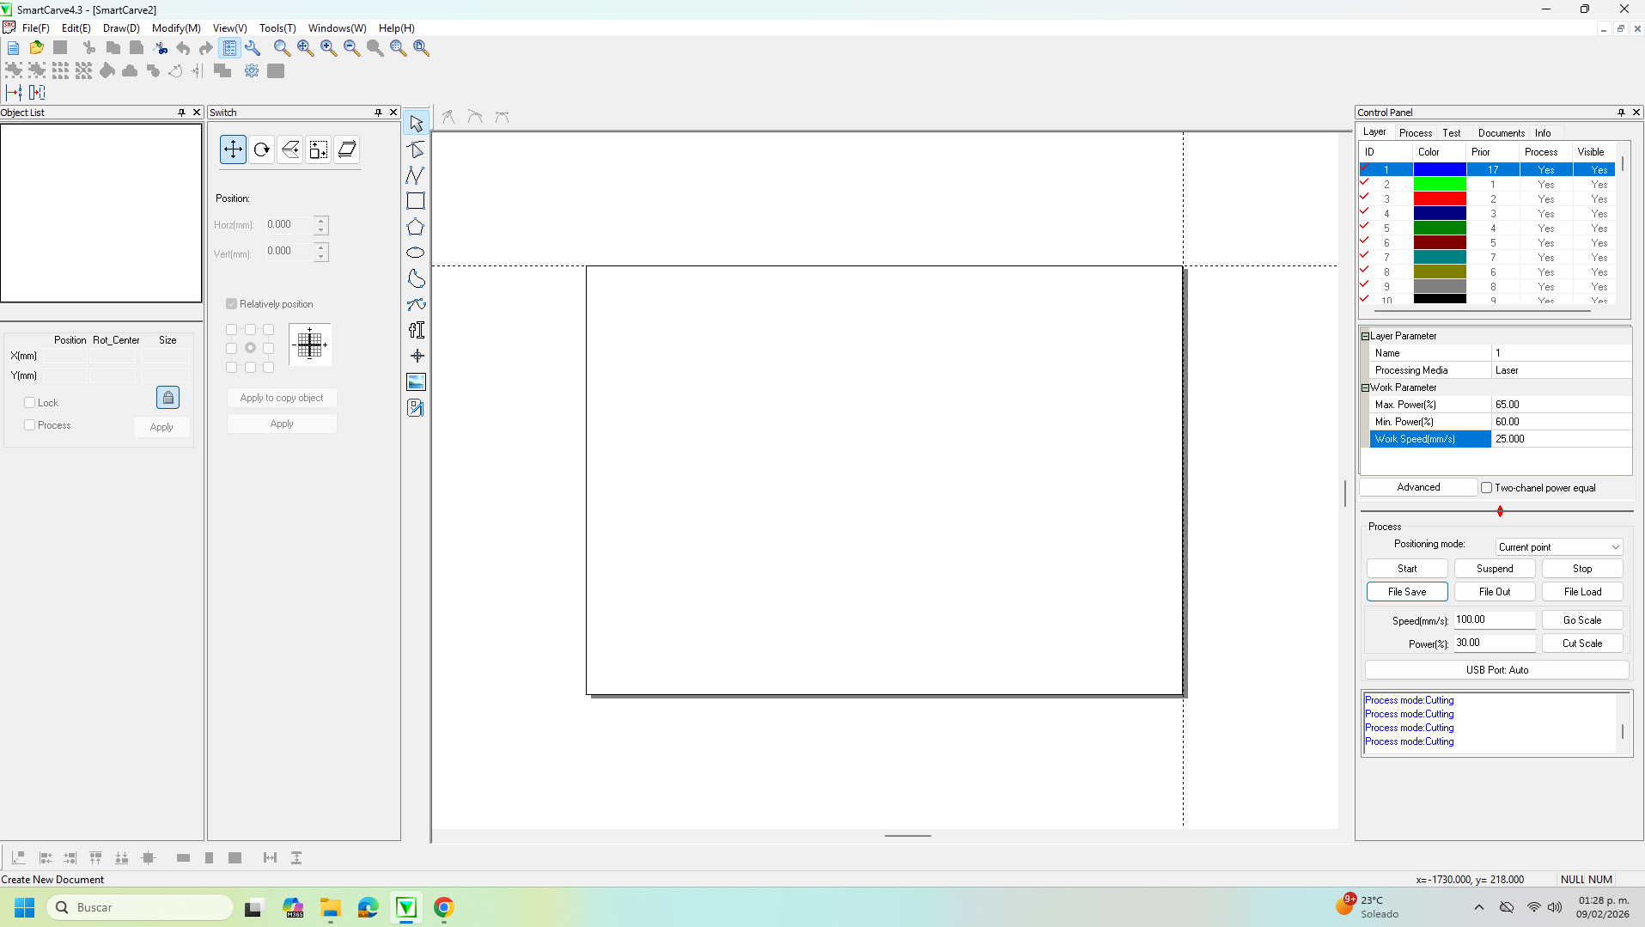Select the node edit tool
Image resolution: width=1645 pixels, height=927 pixels.
click(416, 149)
